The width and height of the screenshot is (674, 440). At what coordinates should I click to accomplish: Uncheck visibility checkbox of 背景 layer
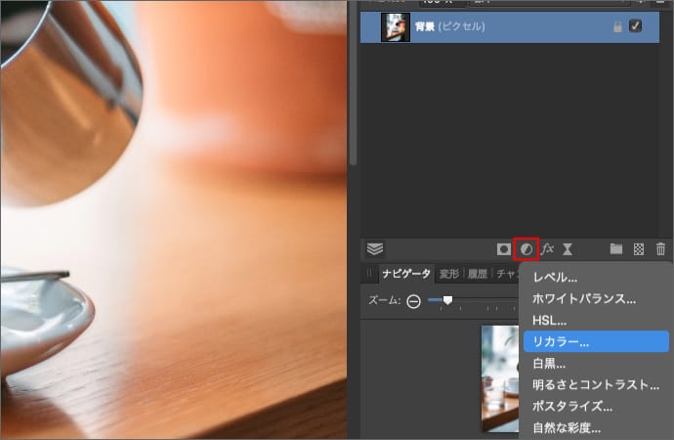pyautogui.click(x=636, y=27)
